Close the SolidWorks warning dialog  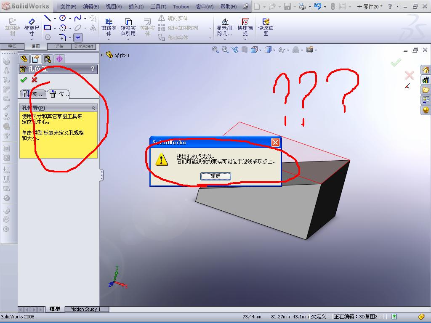275,142
